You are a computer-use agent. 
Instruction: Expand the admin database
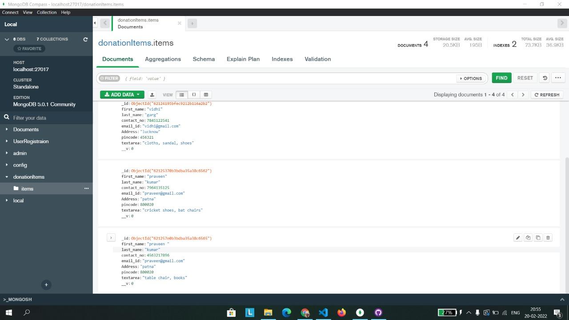point(7,153)
